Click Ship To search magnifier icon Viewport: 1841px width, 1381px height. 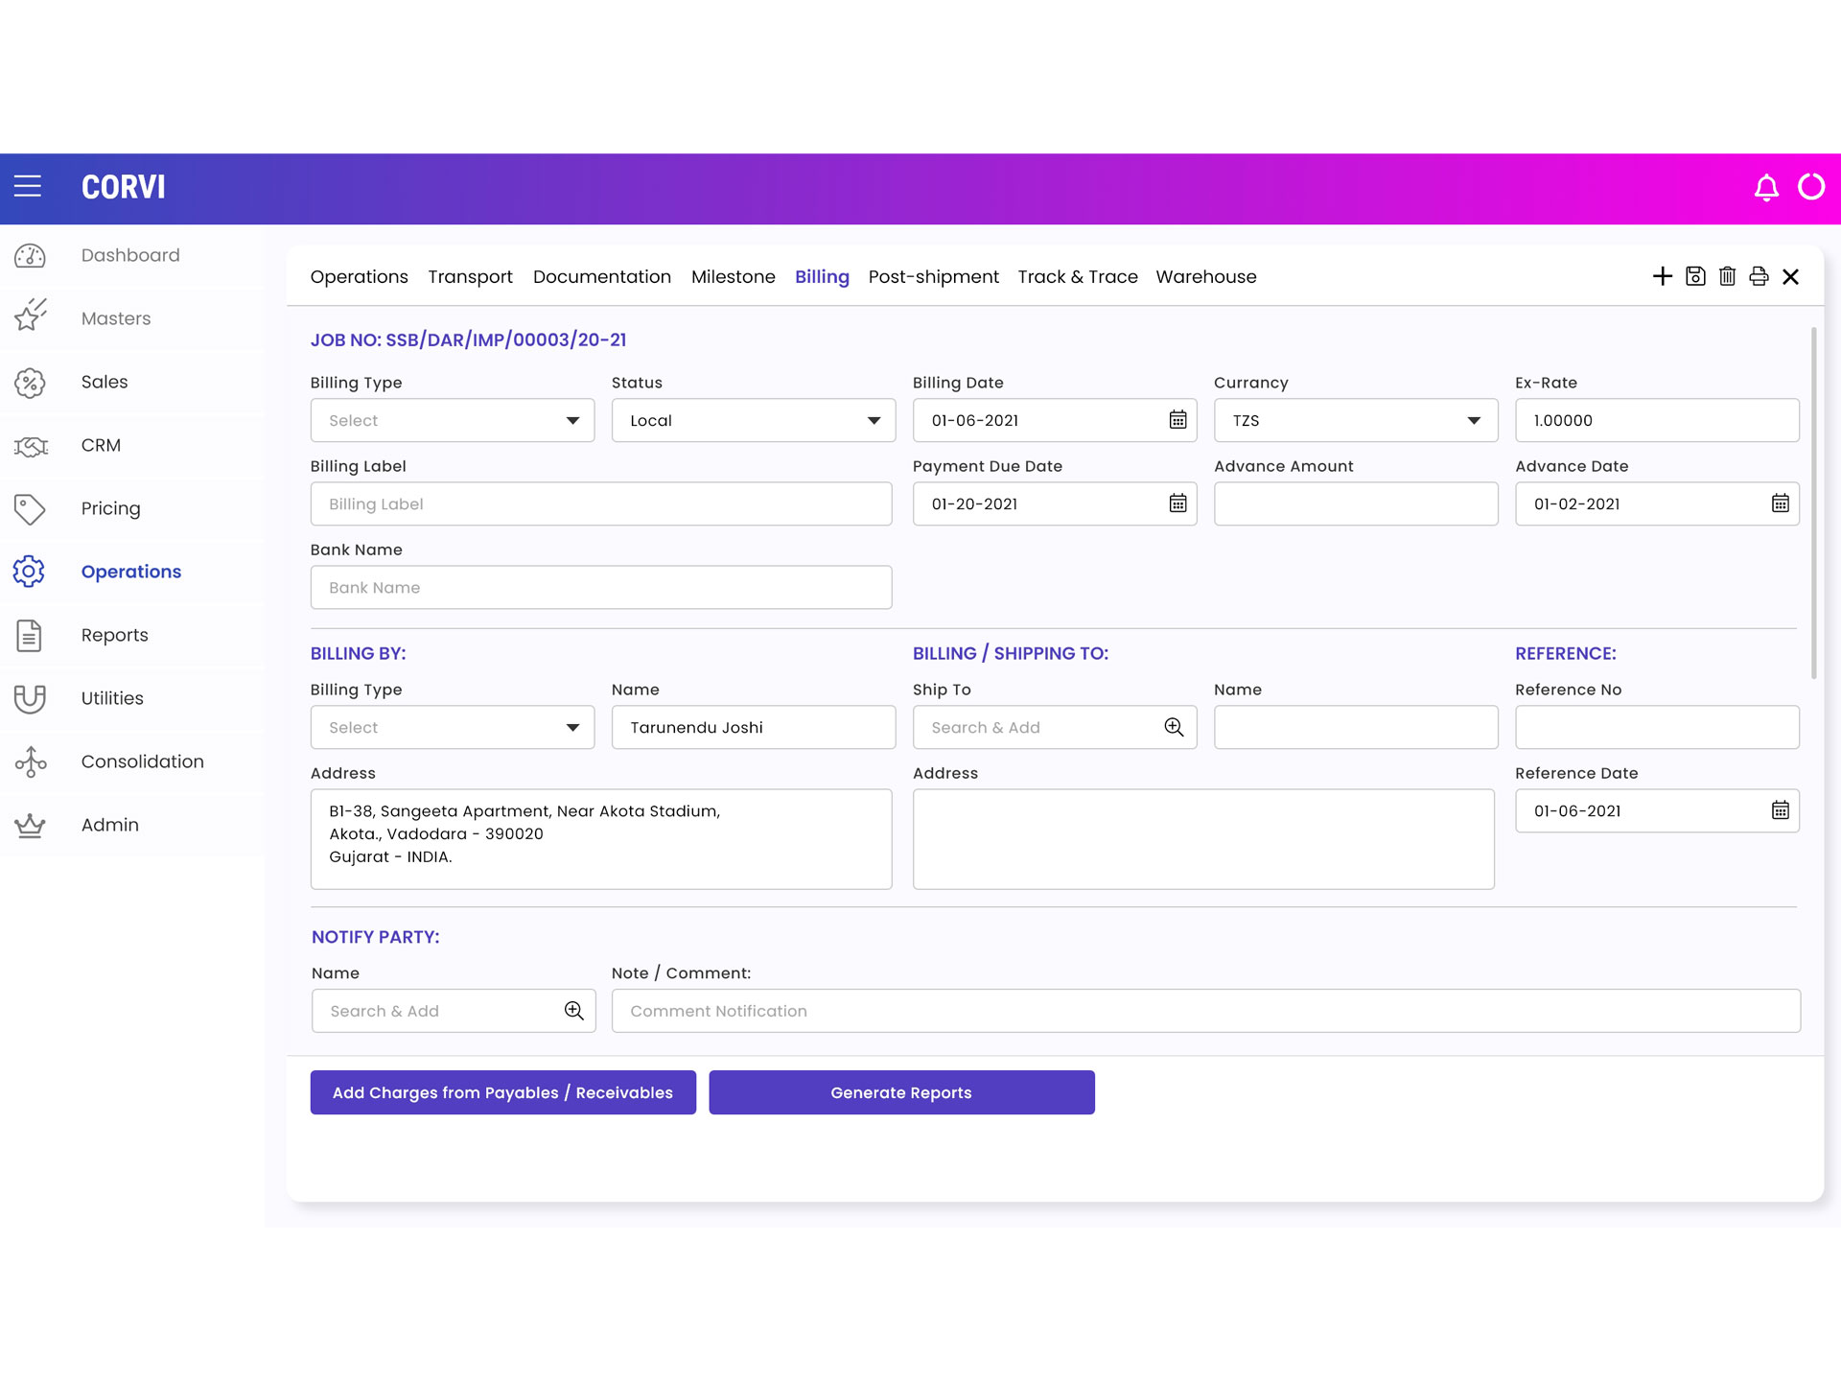(1174, 727)
